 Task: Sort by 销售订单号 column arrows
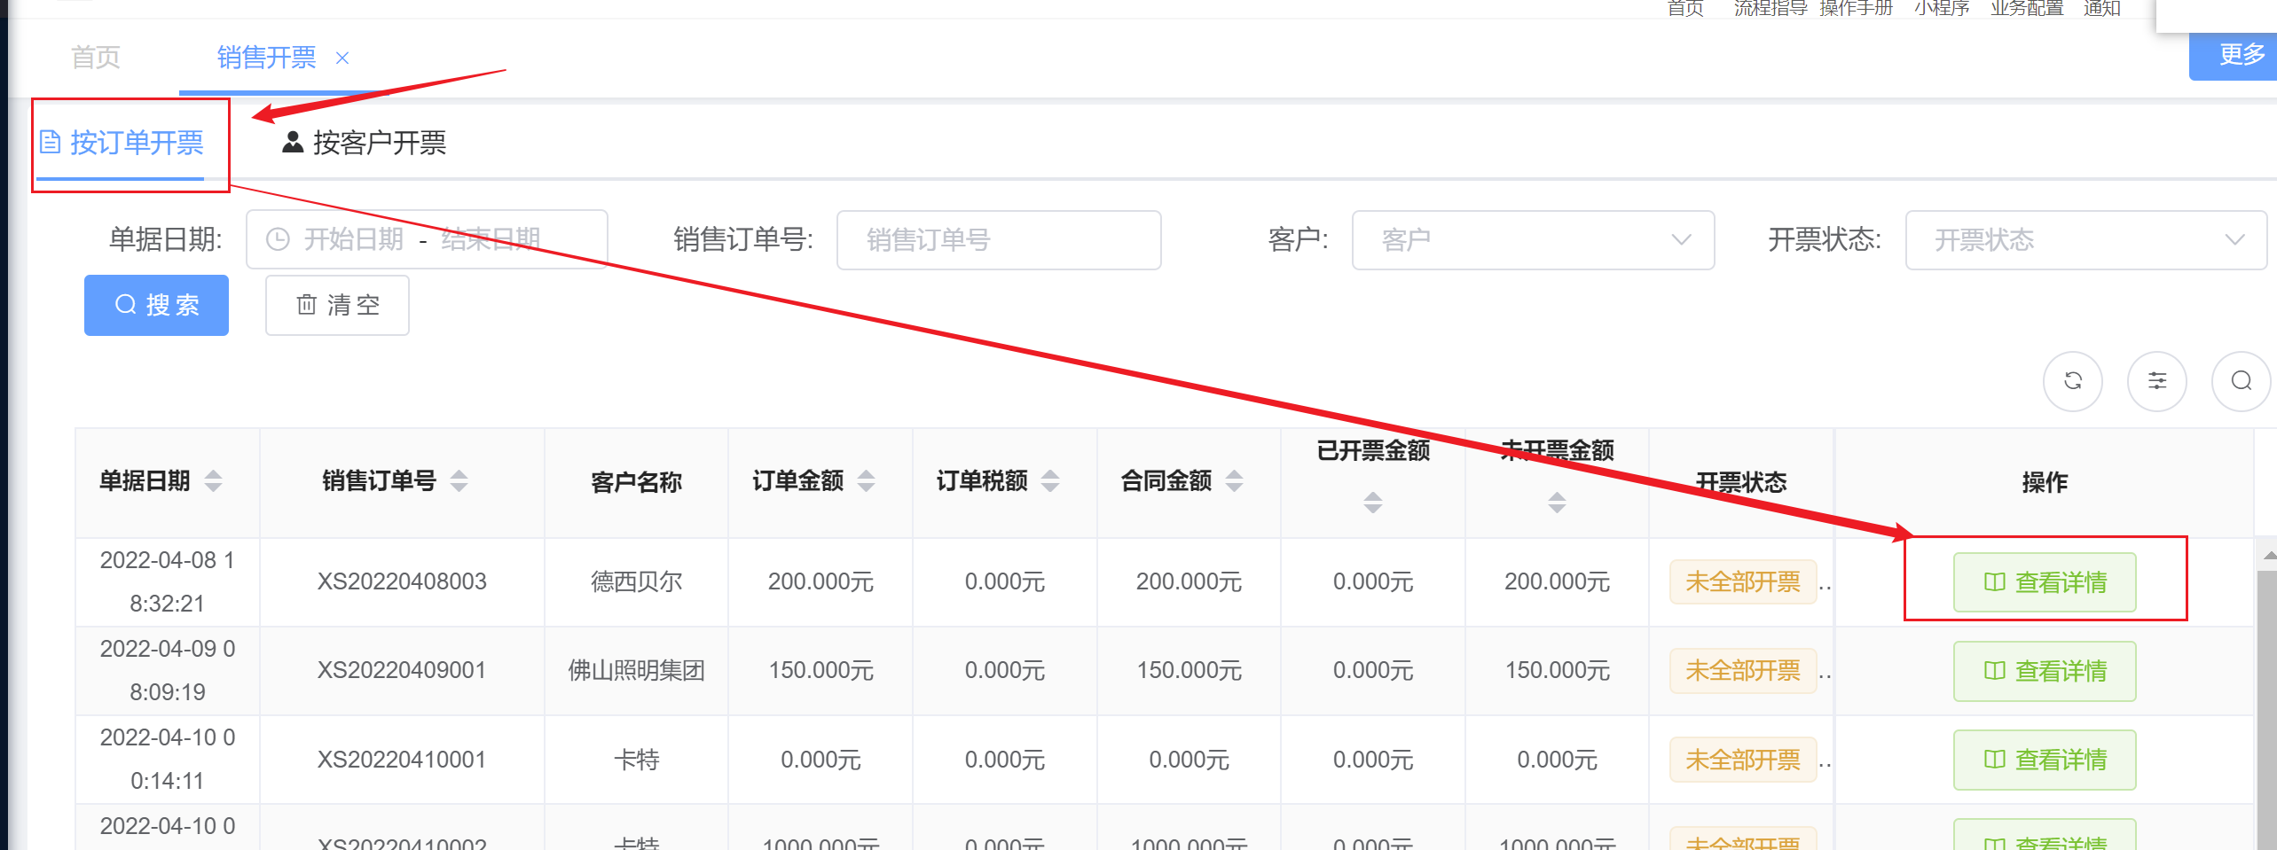459,481
